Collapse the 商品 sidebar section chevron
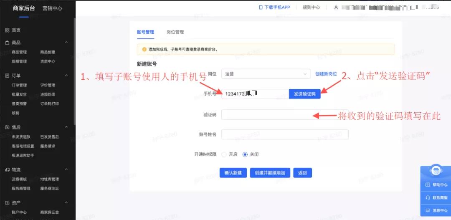Viewport: 451px width, 220px height. (x=66, y=43)
